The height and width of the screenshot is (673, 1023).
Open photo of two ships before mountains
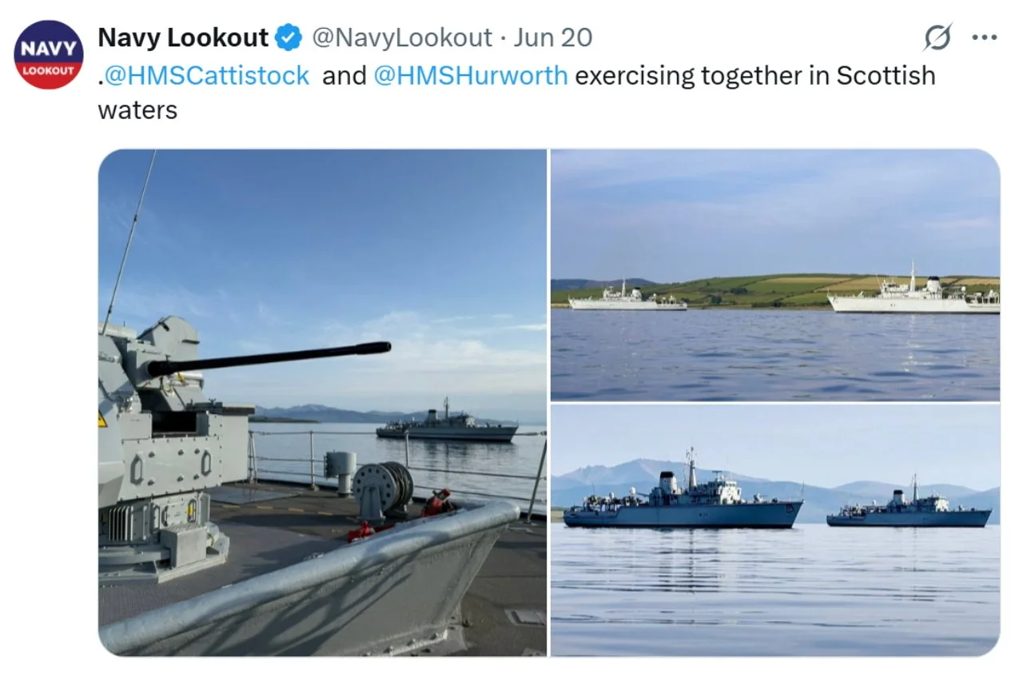tap(775, 530)
